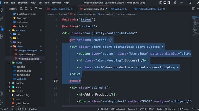The width and height of the screenshot is (199, 111).
Task: Open the Help menu
Action: click(x=66, y=3)
